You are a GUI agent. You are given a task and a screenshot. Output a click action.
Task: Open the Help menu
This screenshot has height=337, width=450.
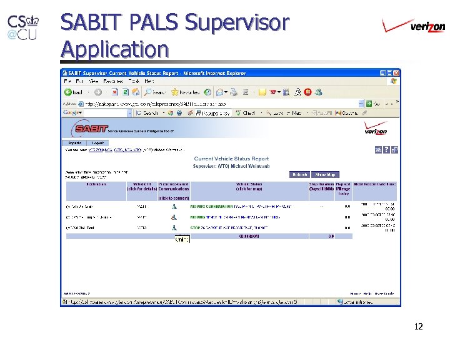[149, 81]
